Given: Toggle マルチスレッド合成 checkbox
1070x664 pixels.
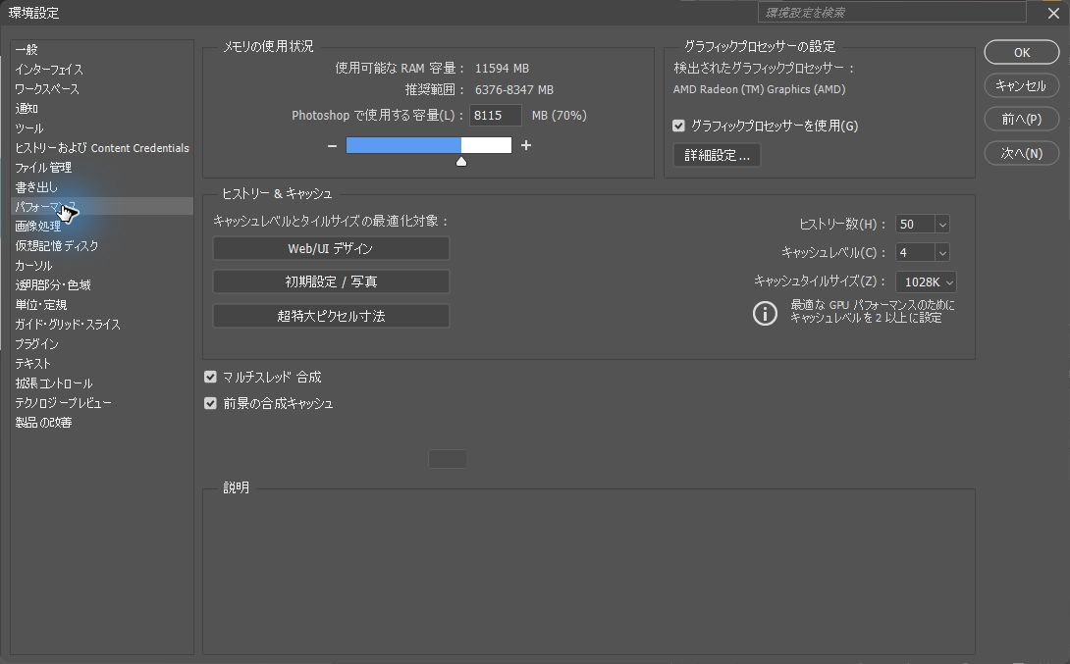Looking at the screenshot, I should click(210, 377).
